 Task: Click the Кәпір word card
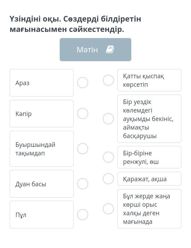click(42, 114)
